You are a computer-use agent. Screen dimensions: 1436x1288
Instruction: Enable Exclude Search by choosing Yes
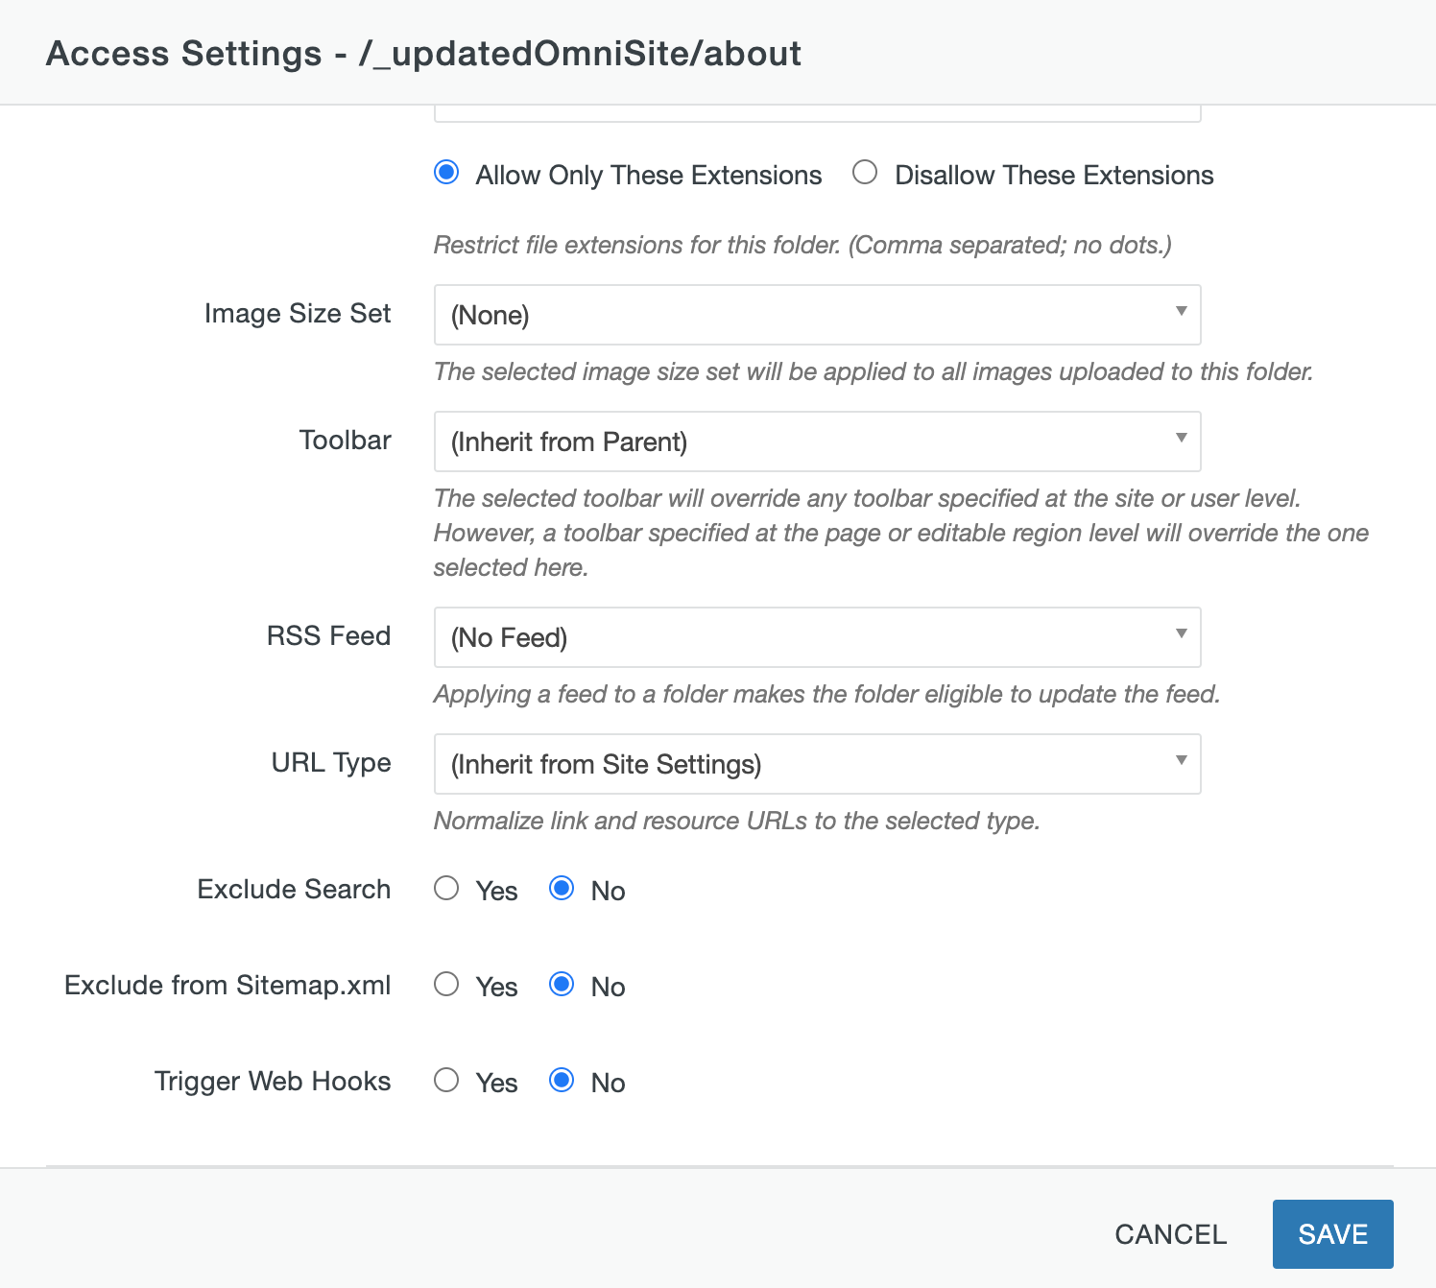446,889
